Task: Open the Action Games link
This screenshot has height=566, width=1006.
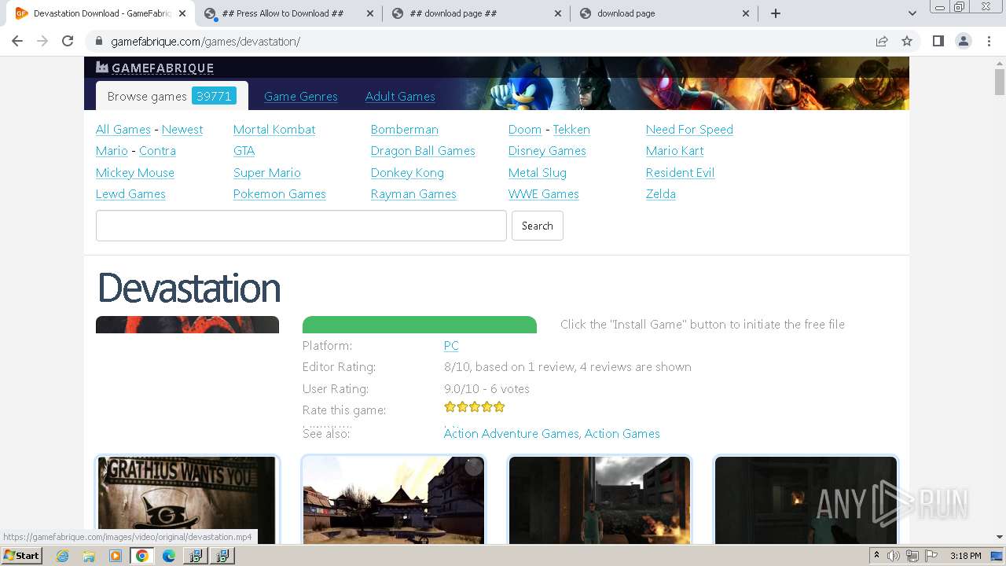Action: (x=622, y=434)
